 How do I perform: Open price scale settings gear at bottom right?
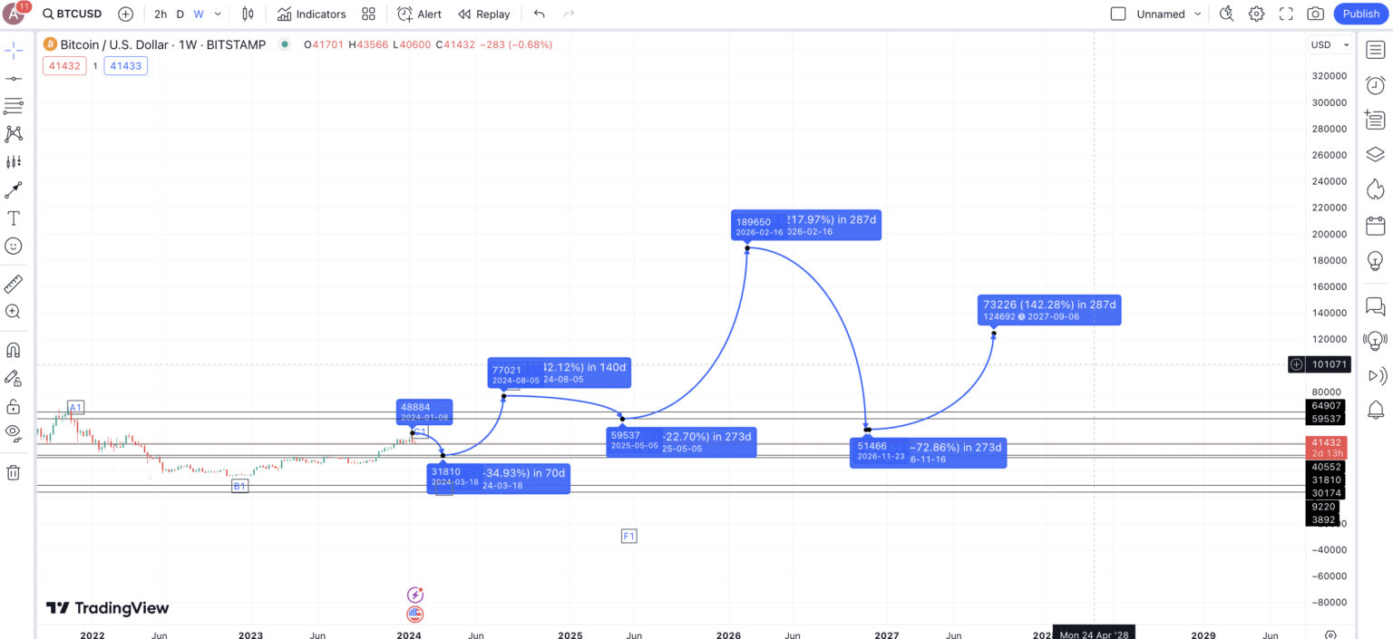point(1330,634)
